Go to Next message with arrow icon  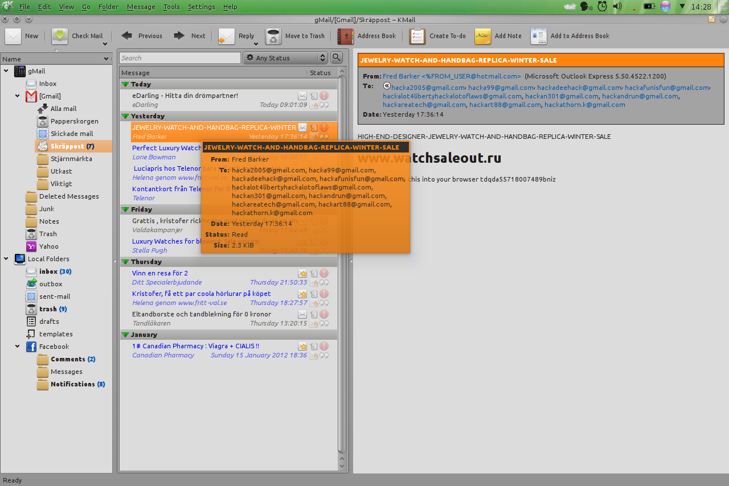[x=179, y=36]
